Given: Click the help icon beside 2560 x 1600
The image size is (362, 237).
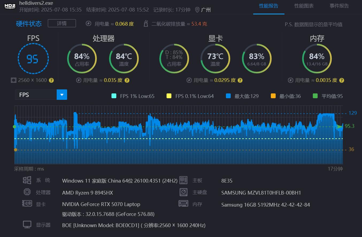Looking at the screenshot, I should (51, 80).
